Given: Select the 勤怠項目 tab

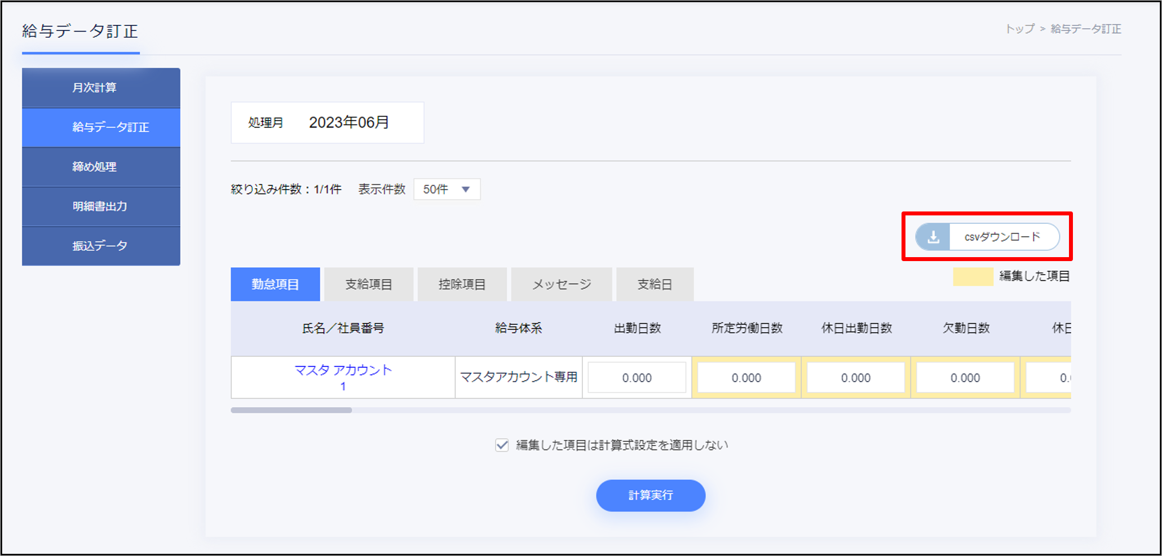Looking at the screenshot, I should 275,284.
